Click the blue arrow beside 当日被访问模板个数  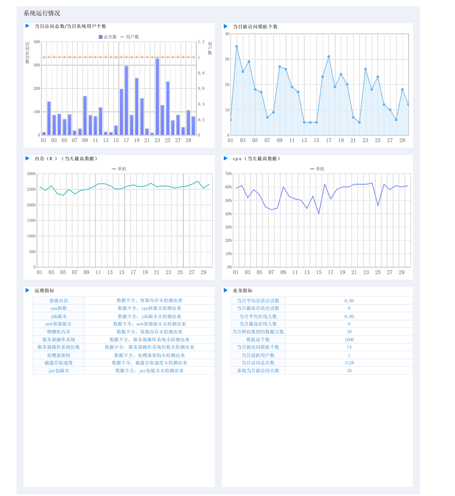tap(226, 26)
